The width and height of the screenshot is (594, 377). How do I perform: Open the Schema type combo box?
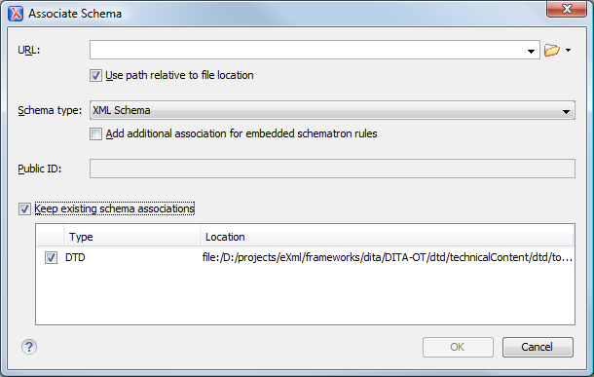click(332, 110)
